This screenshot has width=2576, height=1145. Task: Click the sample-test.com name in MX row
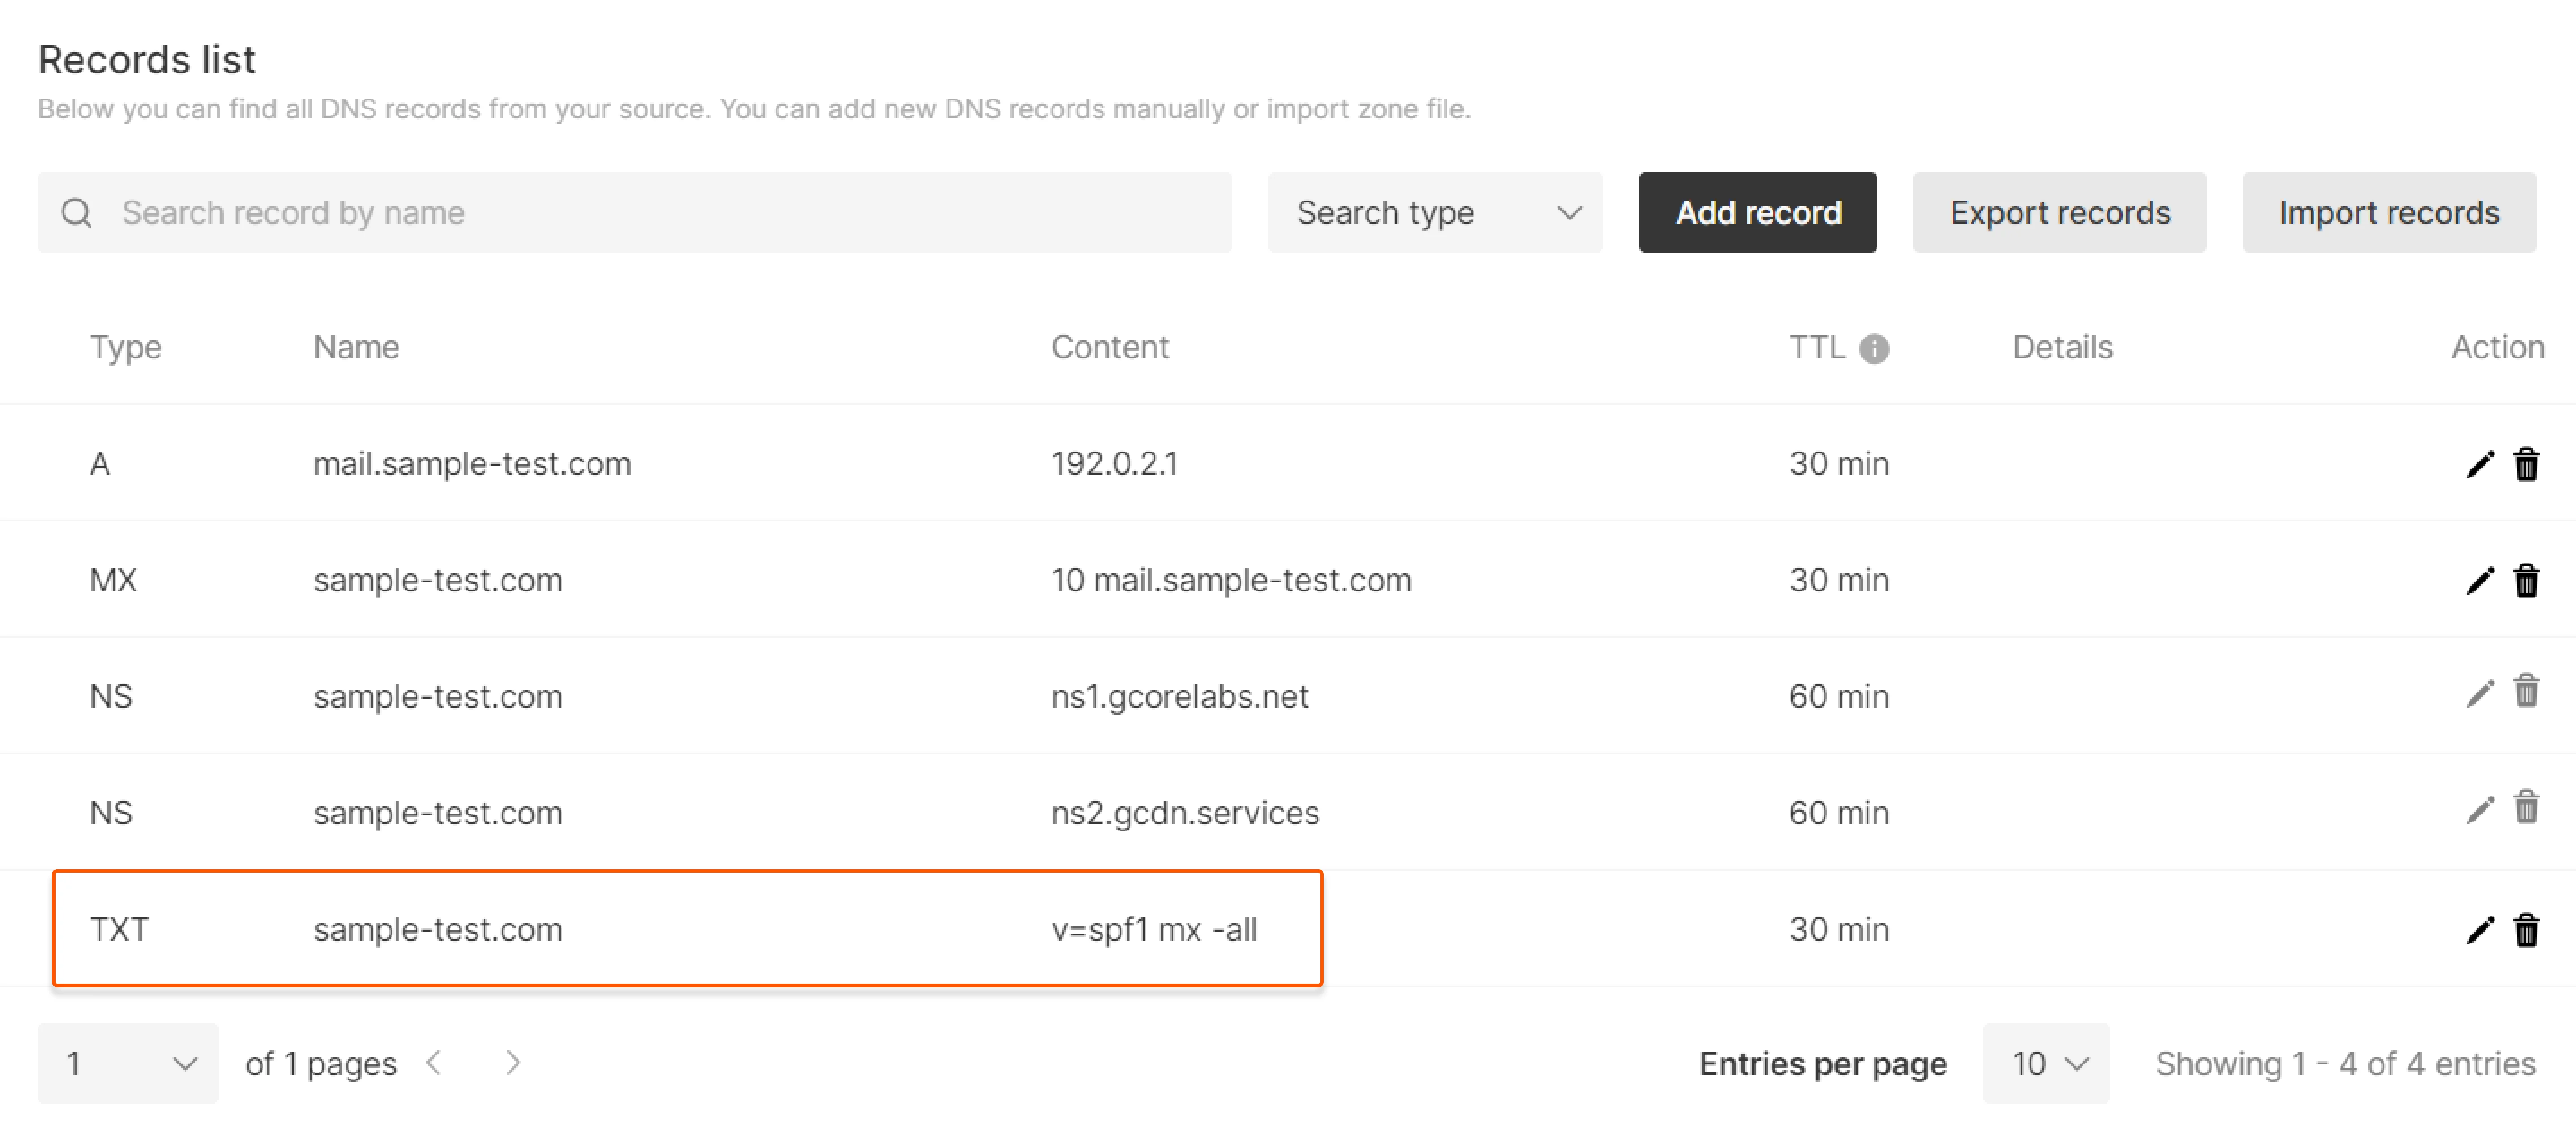438,580
